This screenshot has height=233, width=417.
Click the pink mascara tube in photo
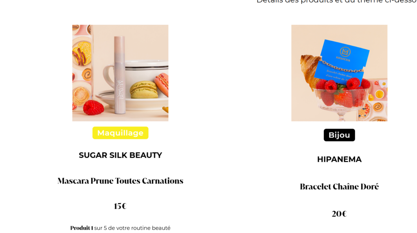[x=120, y=75]
